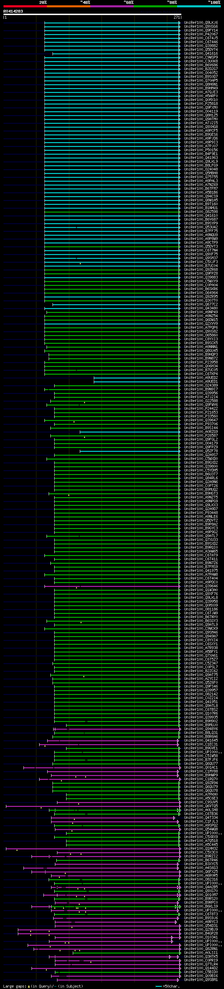The width and height of the screenshot is (224, 989).
Task: Open hit UniRef100_P42067
Action: click(201, 34)
